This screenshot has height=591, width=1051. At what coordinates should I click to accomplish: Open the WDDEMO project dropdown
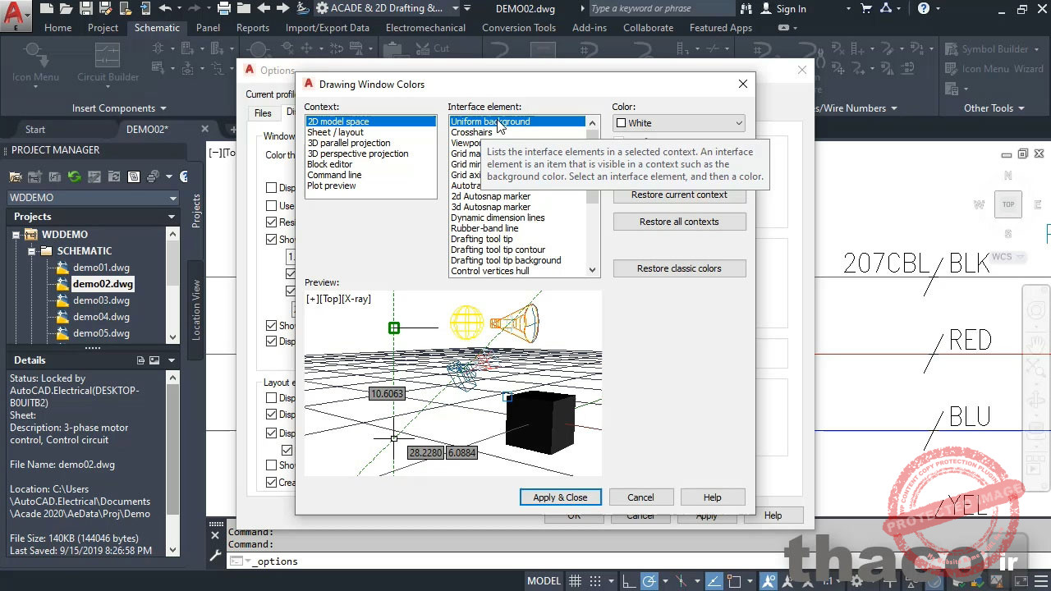[174, 197]
